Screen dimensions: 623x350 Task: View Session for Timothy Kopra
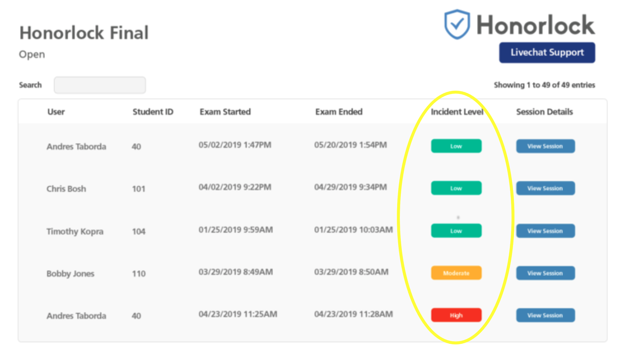click(x=545, y=231)
